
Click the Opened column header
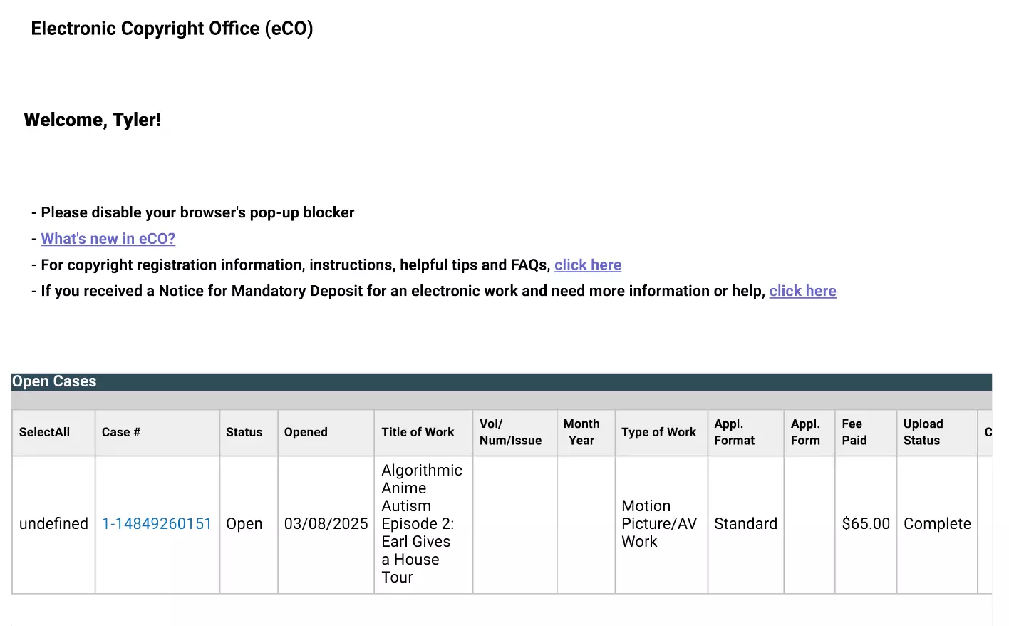tap(326, 432)
